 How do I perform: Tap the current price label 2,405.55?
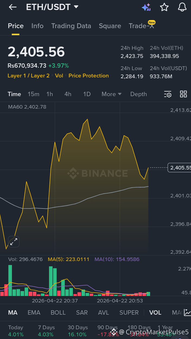click(179, 168)
